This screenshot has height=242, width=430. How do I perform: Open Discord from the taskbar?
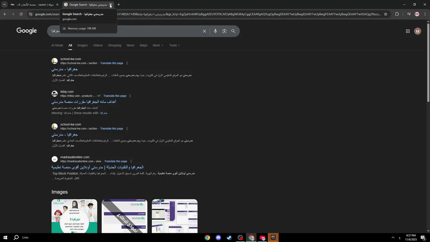click(x=218, y=238)
